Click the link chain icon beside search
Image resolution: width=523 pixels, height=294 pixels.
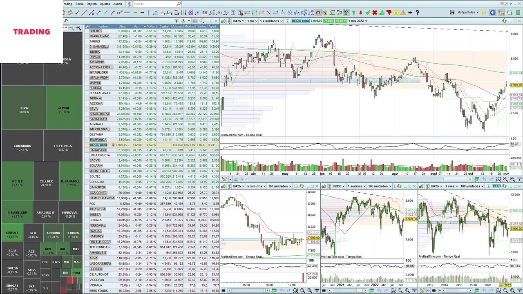click(x=129, y=4)
